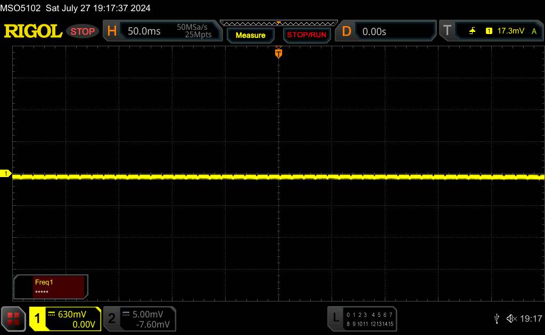Toggle channel 2 number button
This screenshot has width=545, height=335.
pyautogui.click(x=112, y=319)
